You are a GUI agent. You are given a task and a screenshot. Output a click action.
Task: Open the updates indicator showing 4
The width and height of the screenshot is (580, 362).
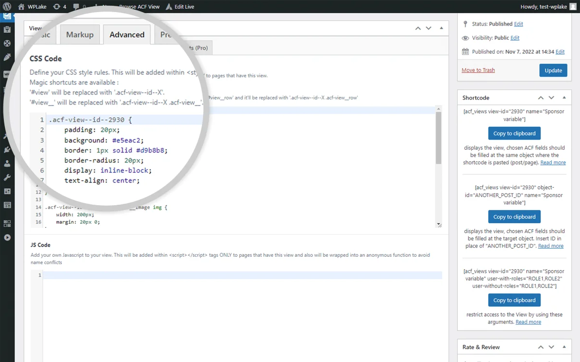(60, 7)
